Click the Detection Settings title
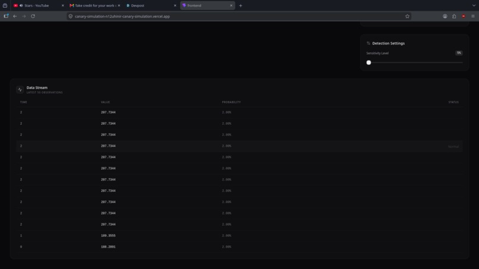479x269 pixels. (x=388, y=43)
